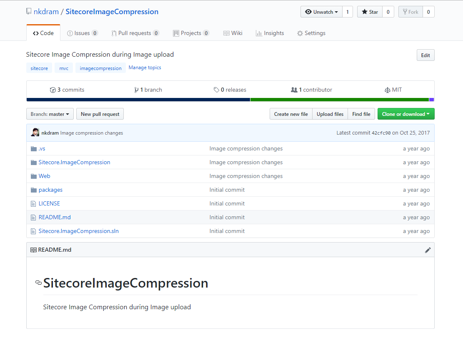
Task: Click the Web folder icon
Action: click(34, 176)
